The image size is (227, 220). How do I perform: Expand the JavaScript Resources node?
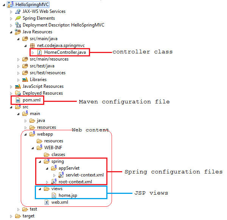pyautogui.click(x=11, y=87)
